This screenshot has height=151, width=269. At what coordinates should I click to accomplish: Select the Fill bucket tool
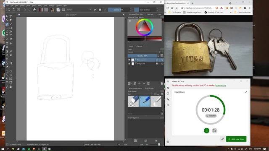tap(7, 59)
